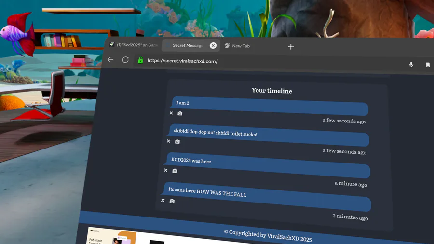Go back with the browser back arrow
The width and height of the screenshot is (434, 244).
(x=110, y=59)
